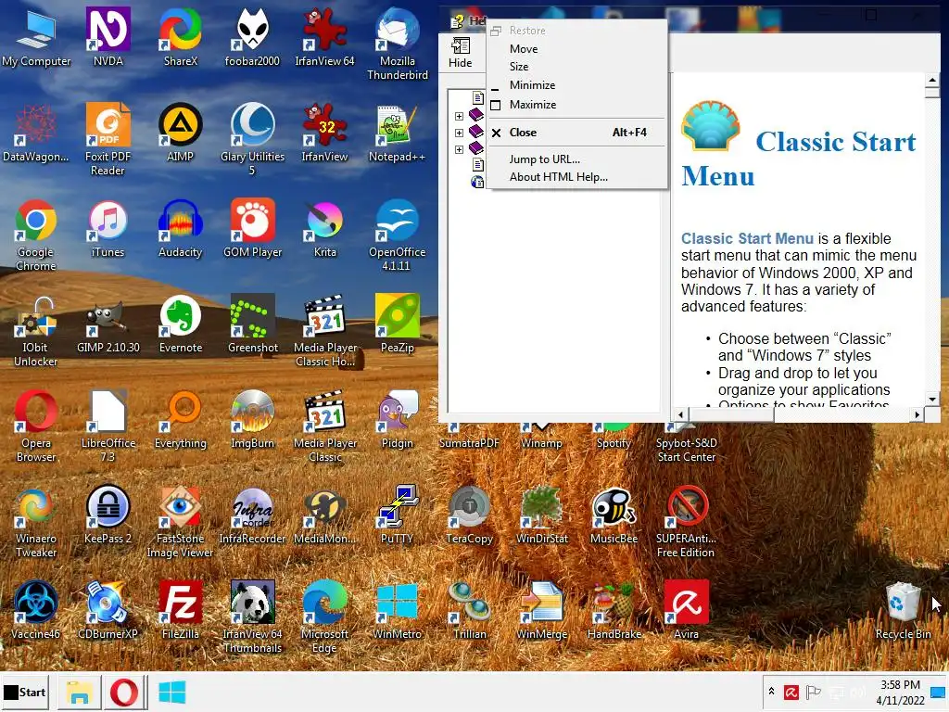The width and height of the screenshot is (949, 712).
Task: Select the Vaccine46 desktop icon
Action: click(36, 610)
